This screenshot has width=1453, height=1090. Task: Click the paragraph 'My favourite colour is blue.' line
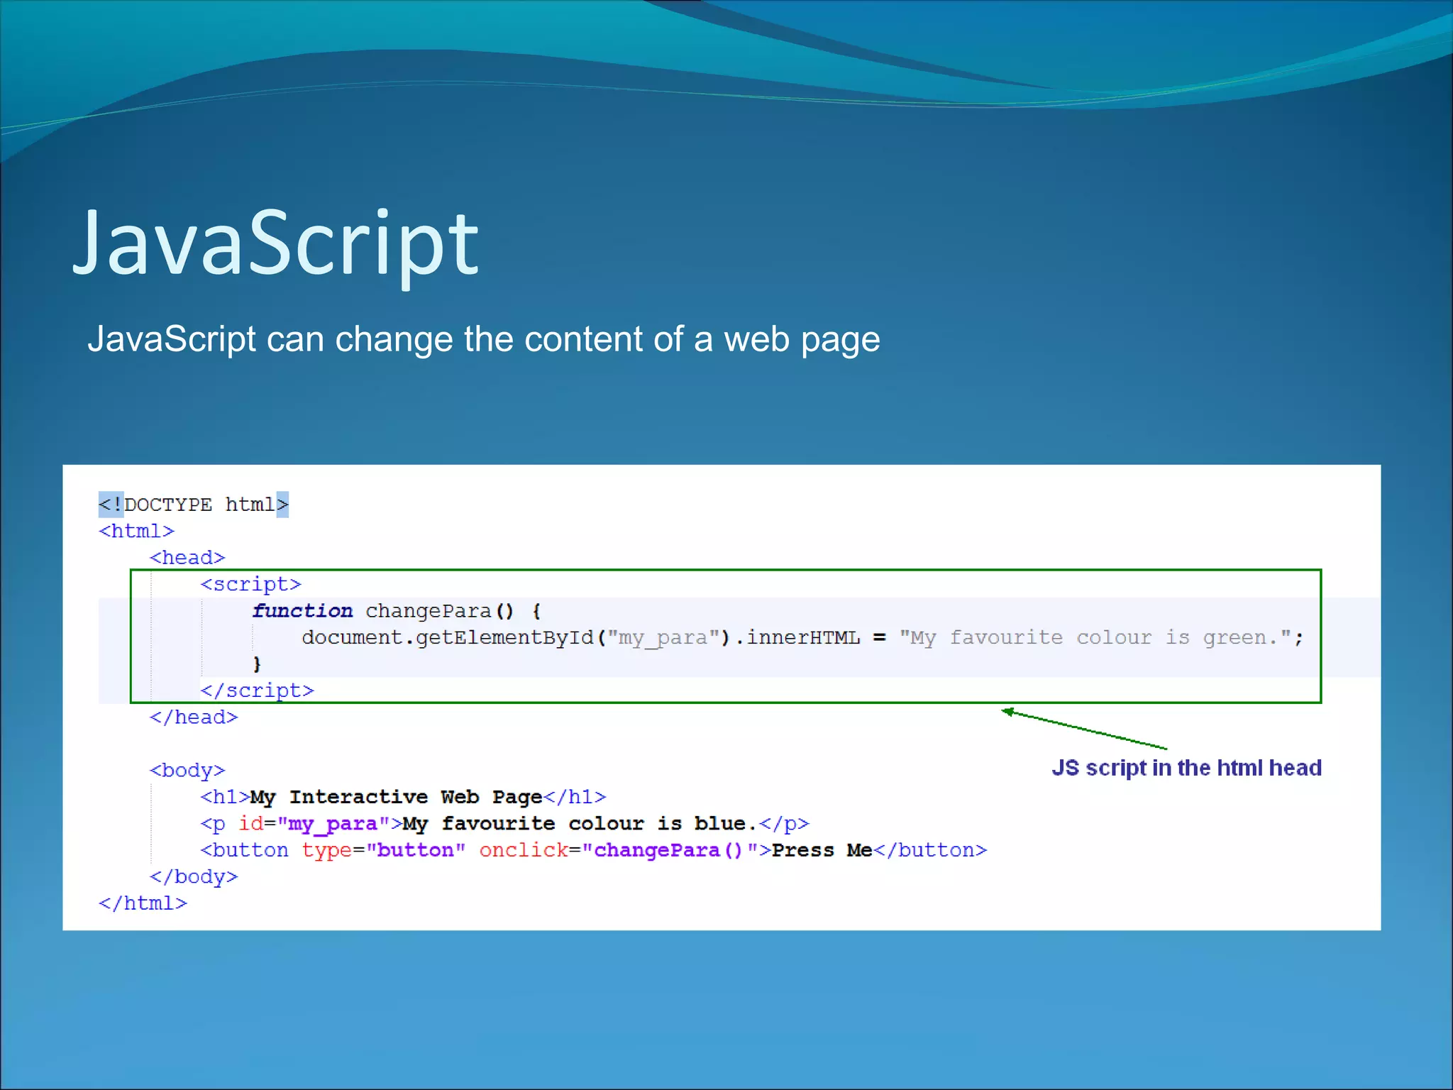pyautogui.click(x=504, y=824)
